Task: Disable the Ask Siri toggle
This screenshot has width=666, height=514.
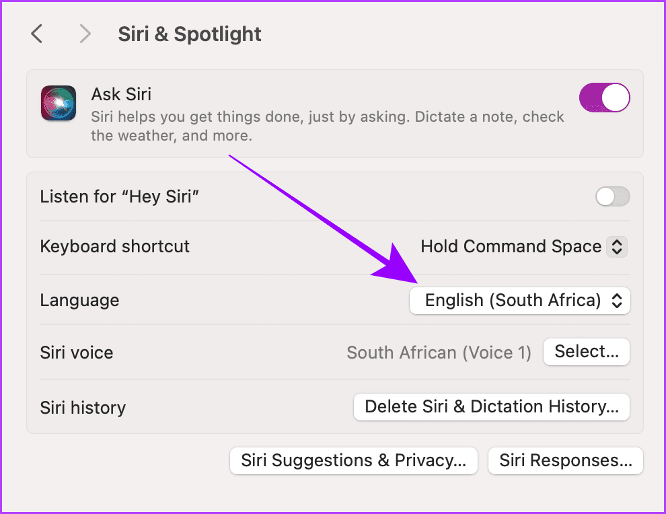Action: pos(604,98)
